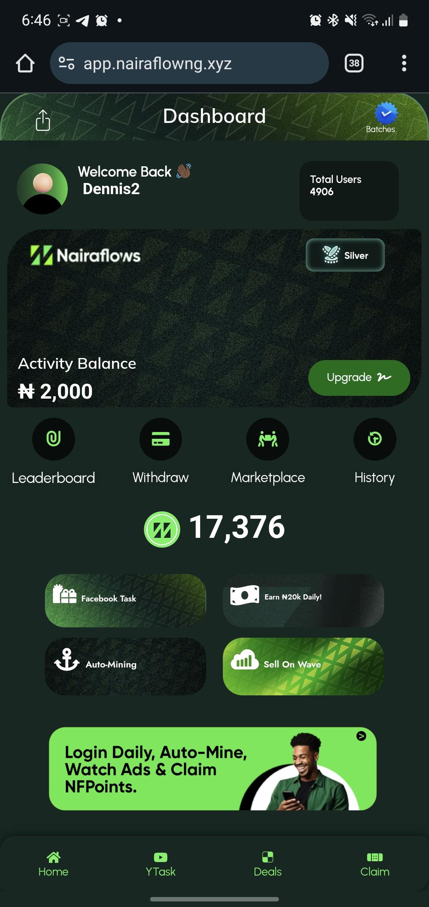Image resolution: width=429 pixels, height=907 pixels.
Task: Tap the Dennis2 profile avatar
Action: pyautogui.click(x=42, y=189)
